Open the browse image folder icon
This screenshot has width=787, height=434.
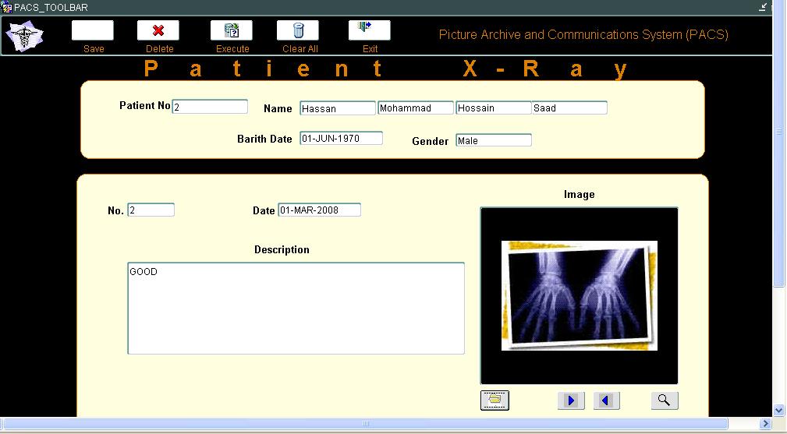pos(495,400)
